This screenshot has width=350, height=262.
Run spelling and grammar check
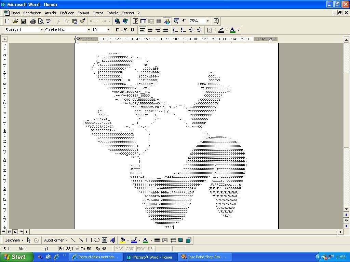click(x=49, y=21)
